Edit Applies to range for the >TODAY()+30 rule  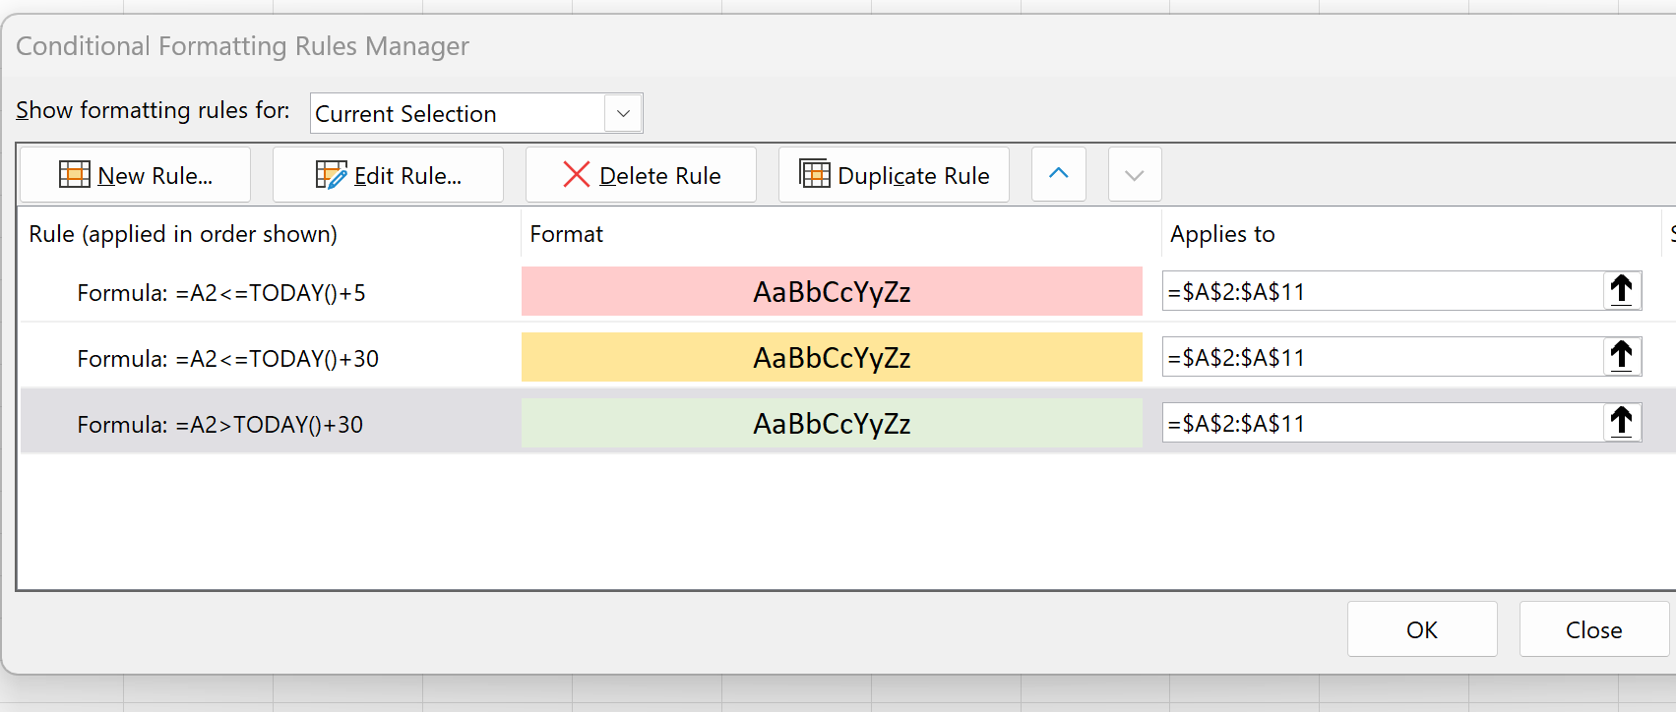pyautogui.click(x=1382, y=423)
